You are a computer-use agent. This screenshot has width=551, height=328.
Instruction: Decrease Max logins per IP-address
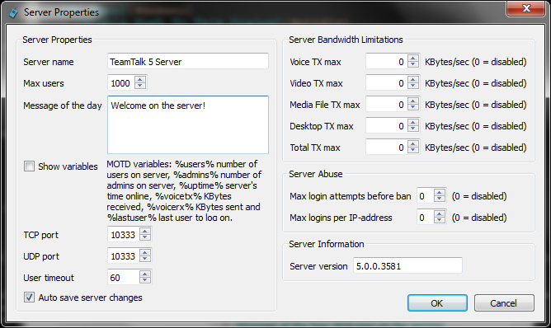(x=440, y=220)
